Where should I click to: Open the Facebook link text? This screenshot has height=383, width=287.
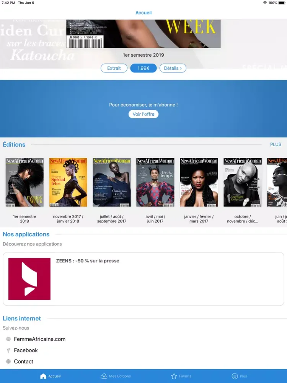pyautogui.click(x=26, y=350)
